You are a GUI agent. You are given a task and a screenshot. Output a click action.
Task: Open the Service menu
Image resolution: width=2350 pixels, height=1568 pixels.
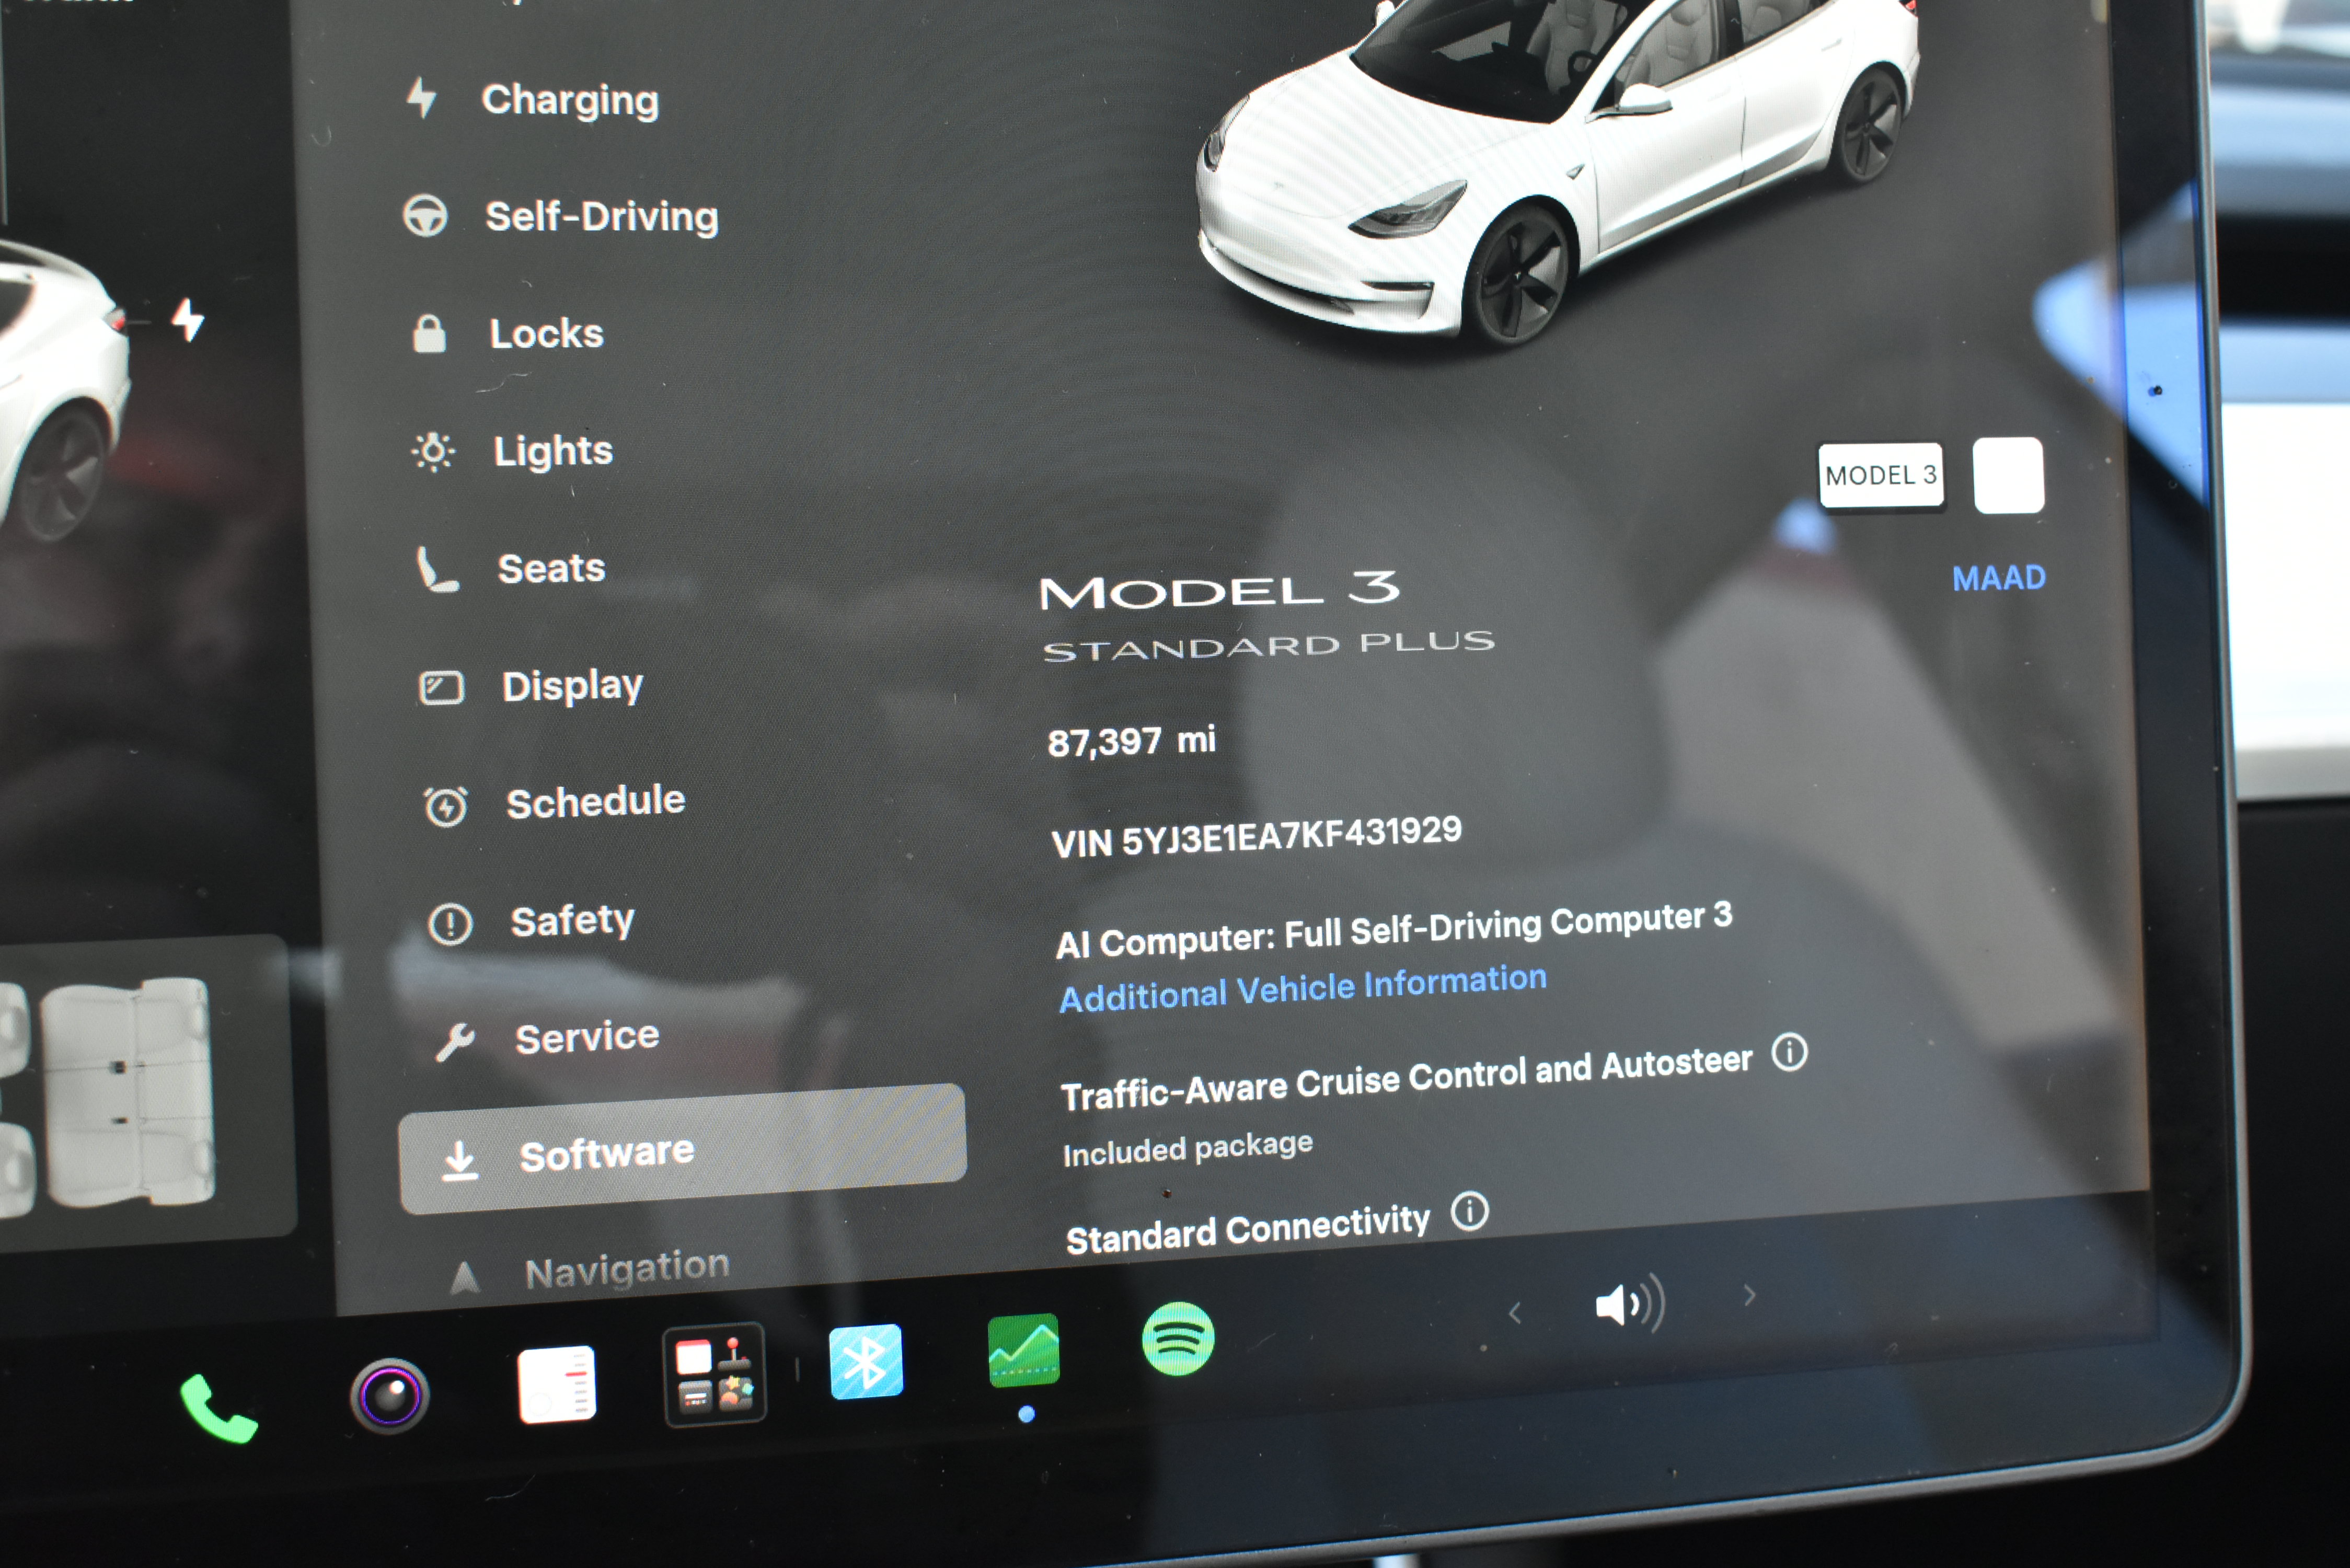547,1038
